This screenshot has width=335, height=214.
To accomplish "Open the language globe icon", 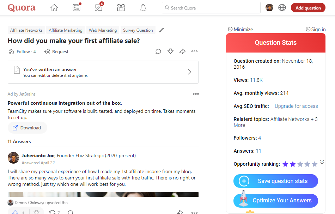I will click(x=282, y=7).
